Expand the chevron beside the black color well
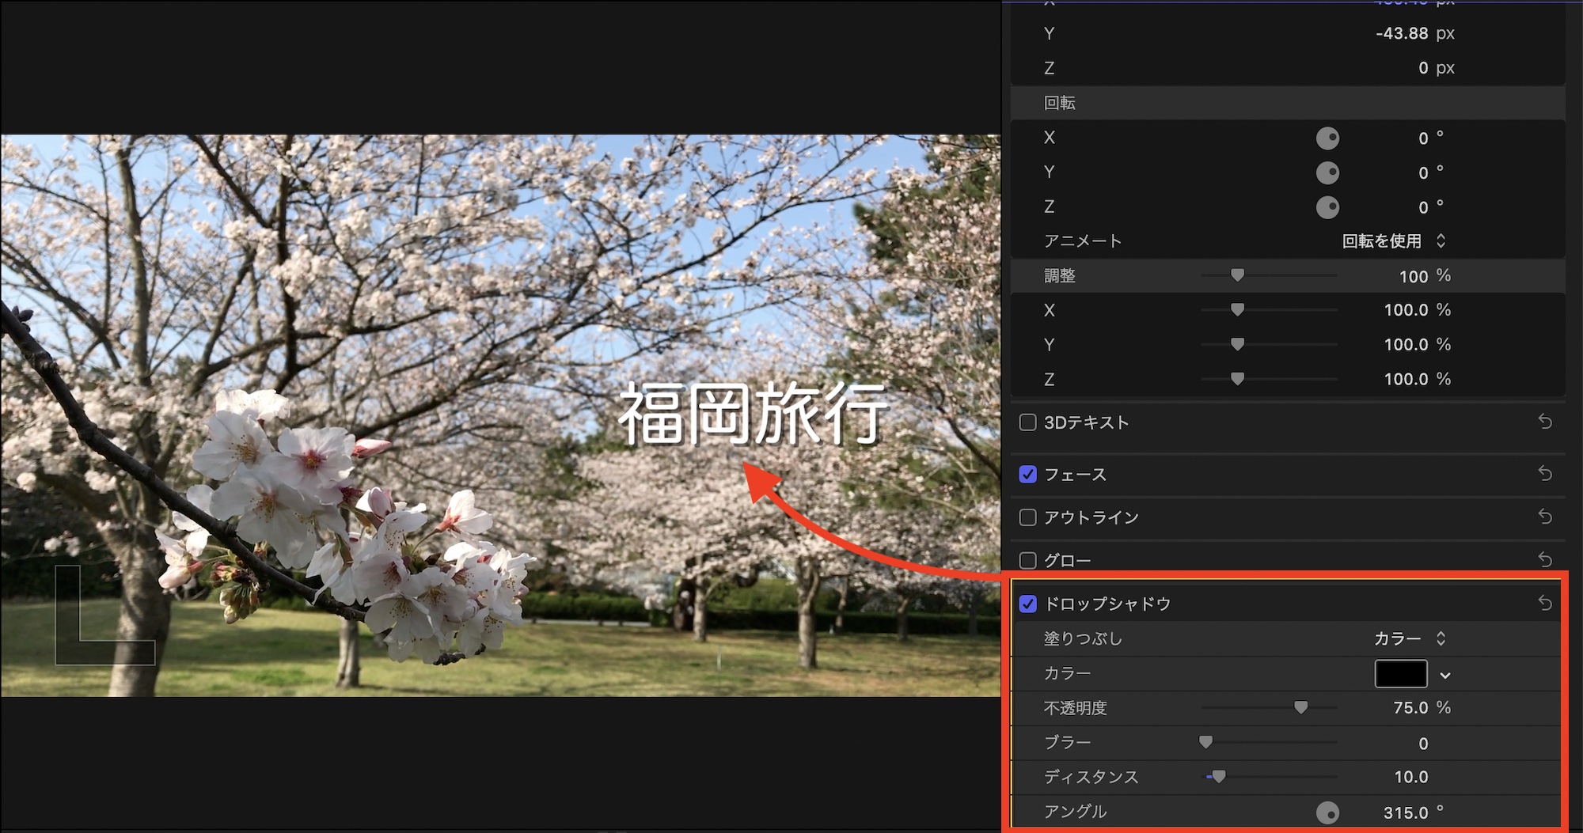This screenshot has height=833, width=1583. tap(1445, 675)
